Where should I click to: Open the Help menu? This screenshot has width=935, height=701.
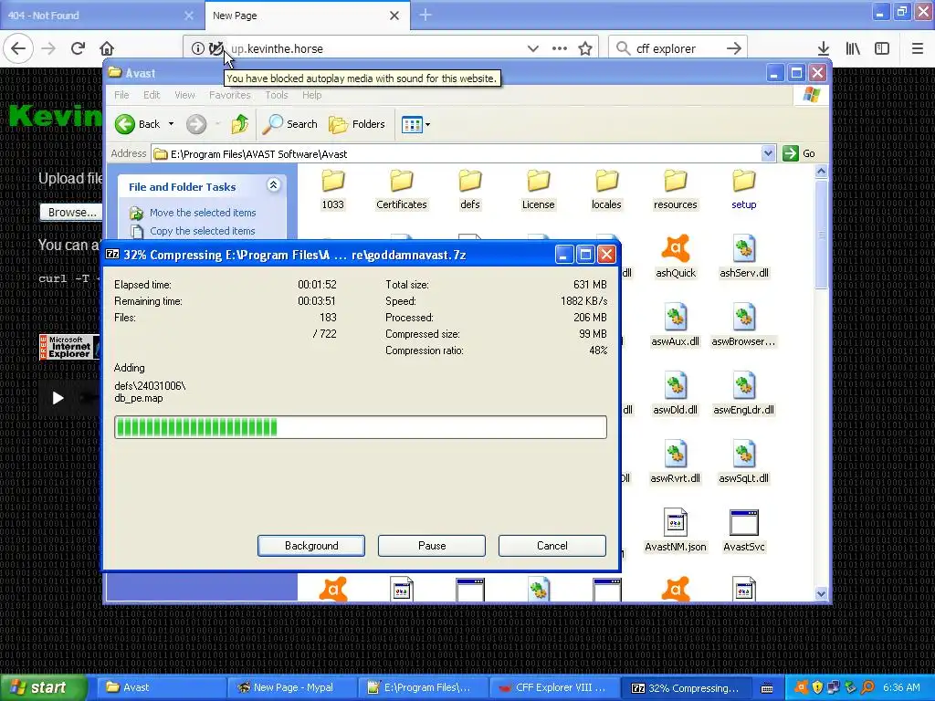312,95
